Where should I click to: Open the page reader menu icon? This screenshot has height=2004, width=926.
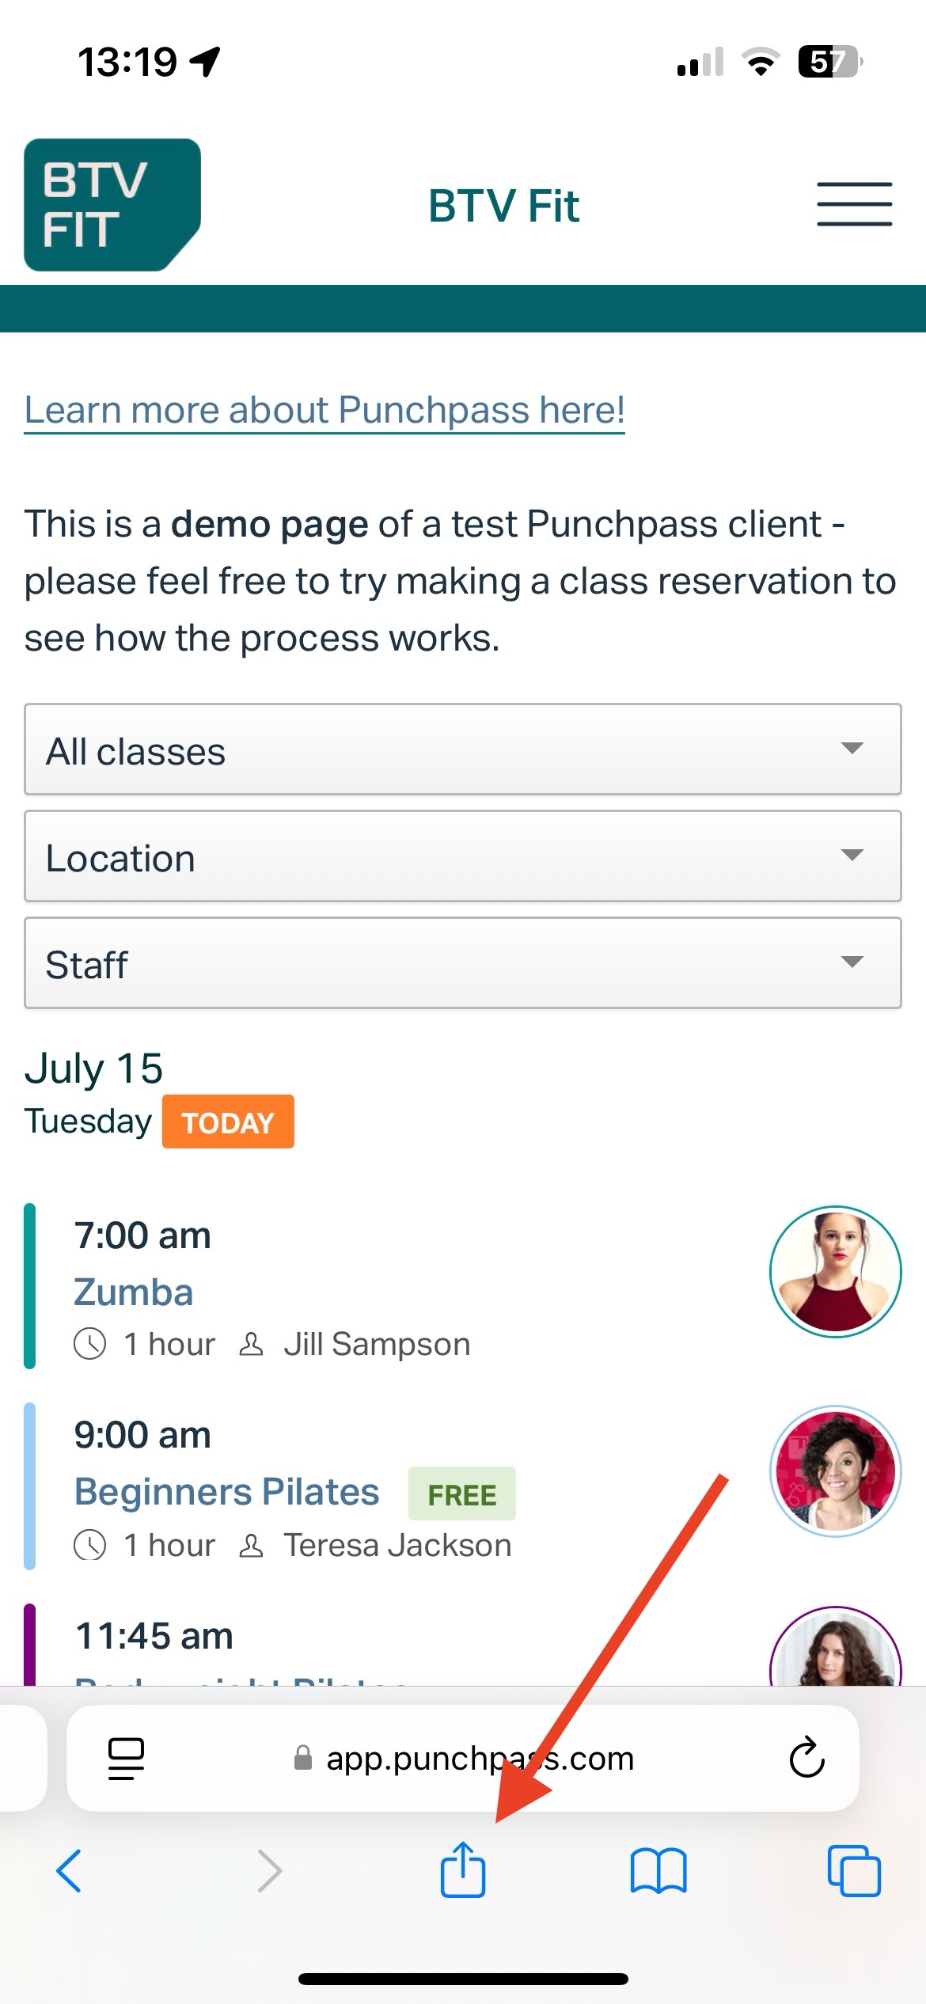(126, 1758)
